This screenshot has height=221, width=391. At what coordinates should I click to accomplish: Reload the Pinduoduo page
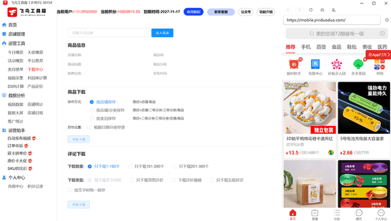click(311, 10)
